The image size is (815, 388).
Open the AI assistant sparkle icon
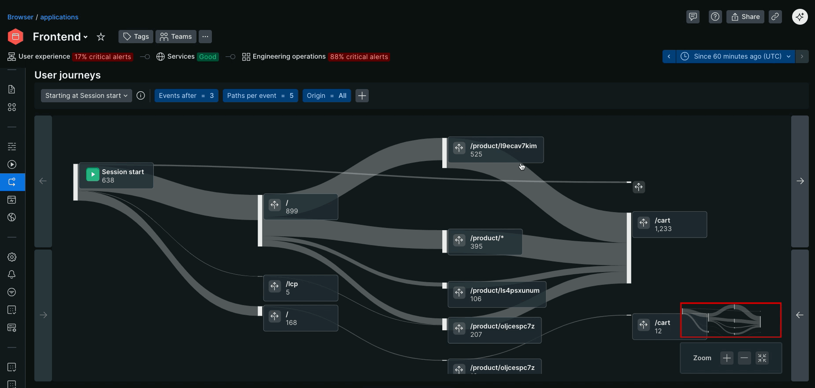[800, 17]
